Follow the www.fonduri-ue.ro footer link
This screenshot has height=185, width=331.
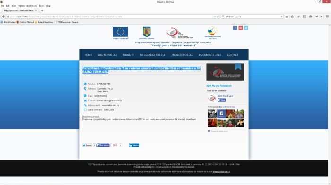point(221,172)
